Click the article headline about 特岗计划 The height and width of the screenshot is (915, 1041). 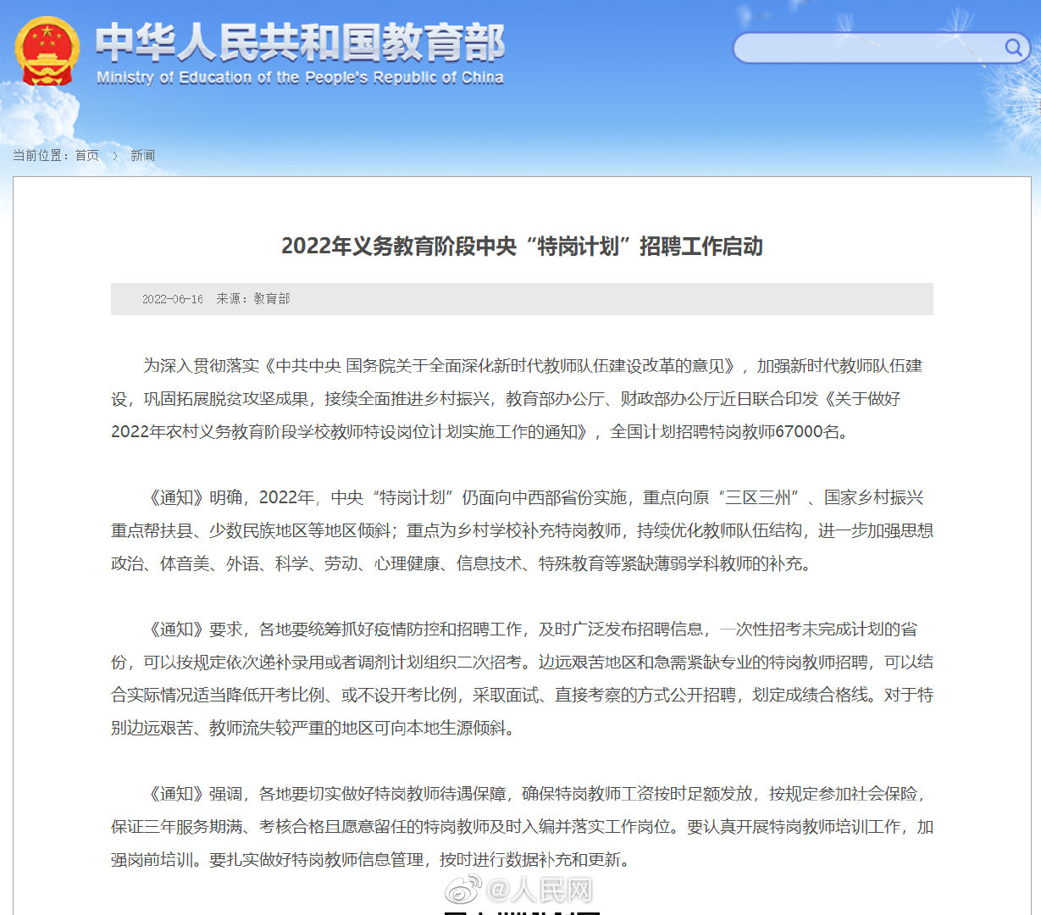pos(522,247)
